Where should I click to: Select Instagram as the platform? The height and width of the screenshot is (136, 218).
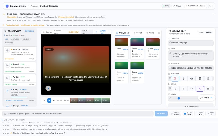tap(175, 79)
